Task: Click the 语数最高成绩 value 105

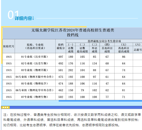Action: tap(82, 57)
